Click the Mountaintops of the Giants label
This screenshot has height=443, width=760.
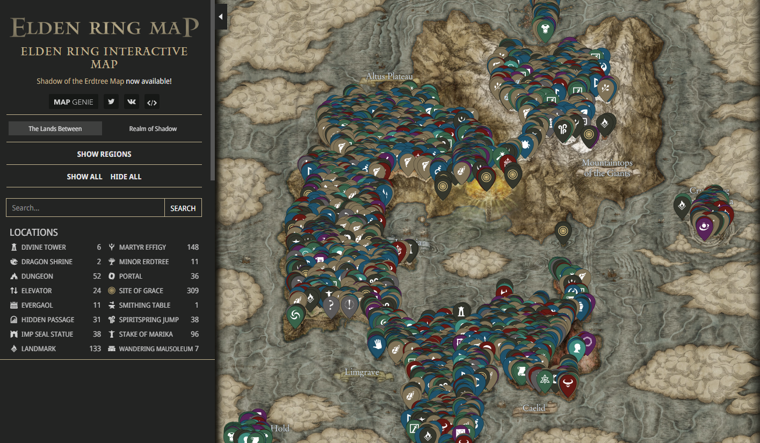[607, 168]
